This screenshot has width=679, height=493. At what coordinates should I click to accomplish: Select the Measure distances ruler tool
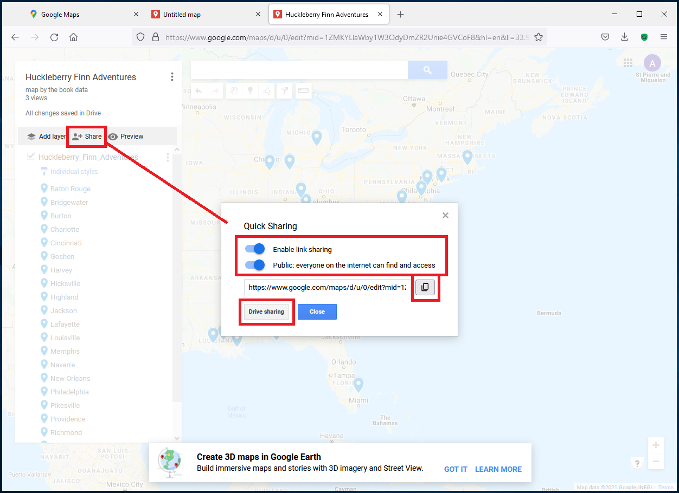click(x=303, y=91)
